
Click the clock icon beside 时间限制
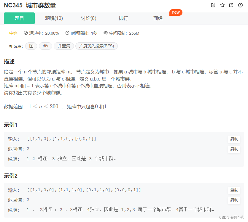click(x=67, y=33)
